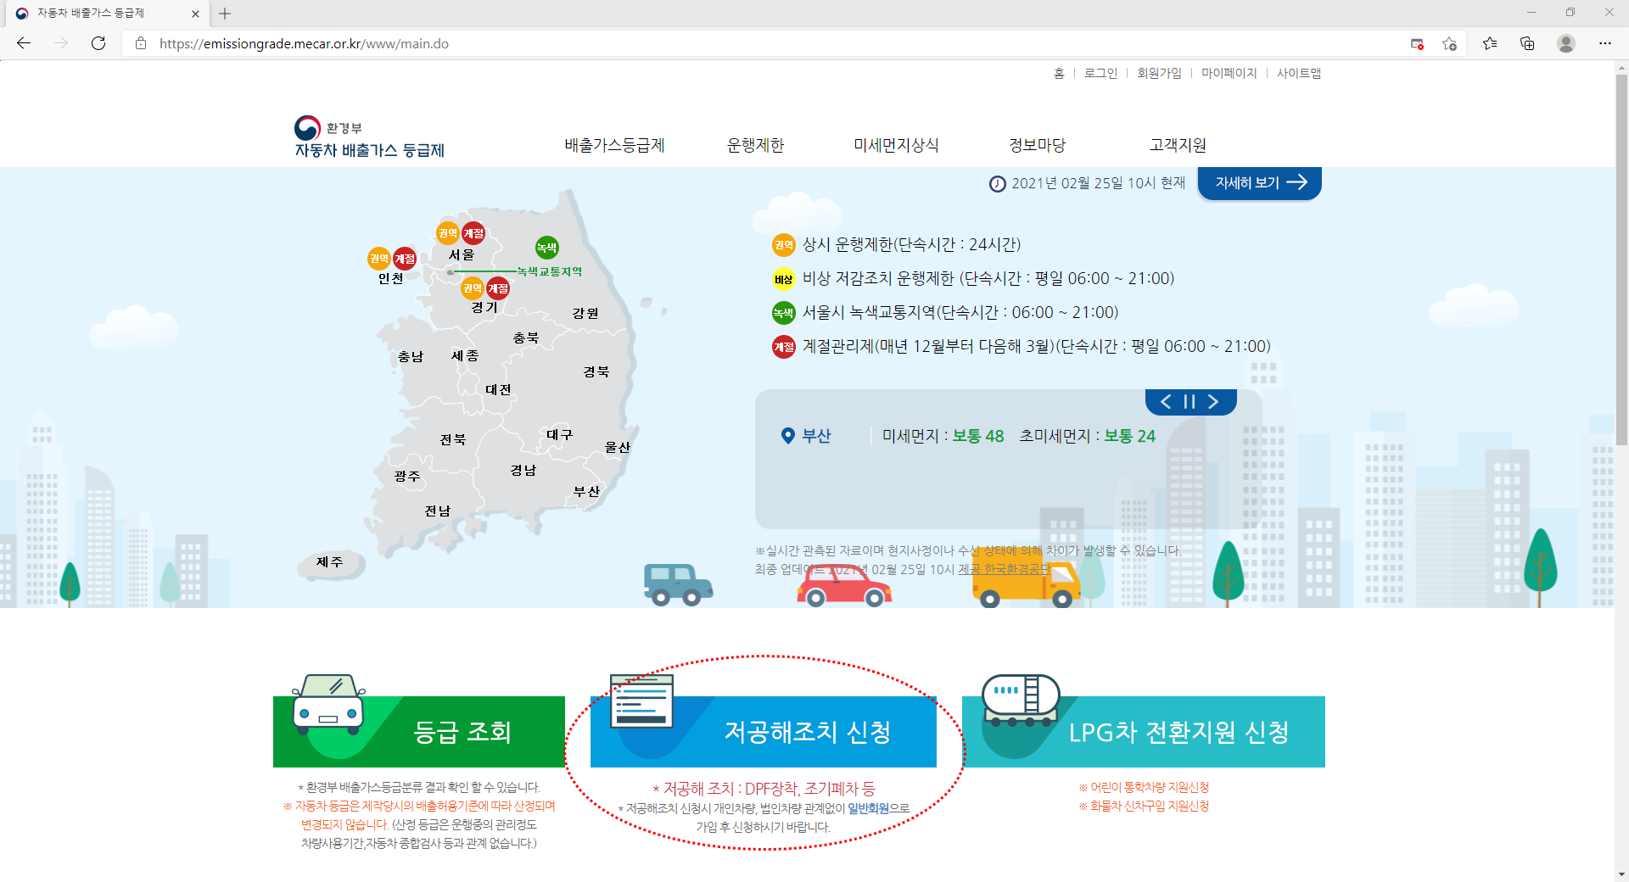The height and width of the screenshot is (882, 1629).
Task: Close the 자동차 배출가스 등급제 tab
Action: click(x=195, y=14)
